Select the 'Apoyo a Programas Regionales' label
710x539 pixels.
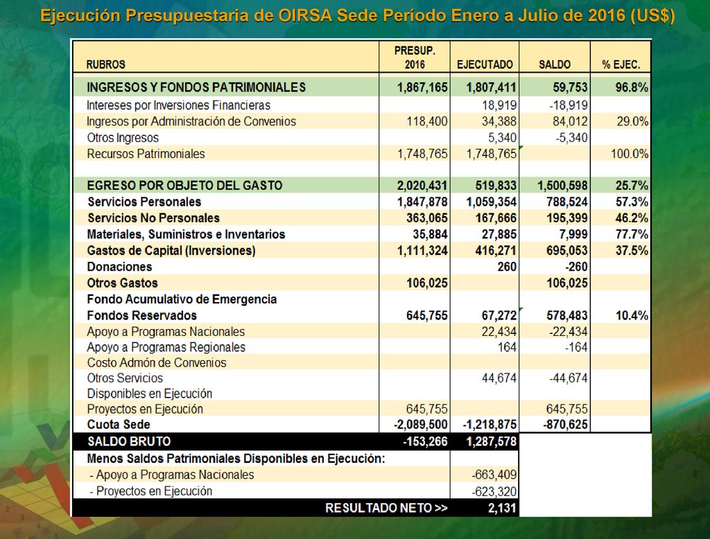[x=166, y=347]
